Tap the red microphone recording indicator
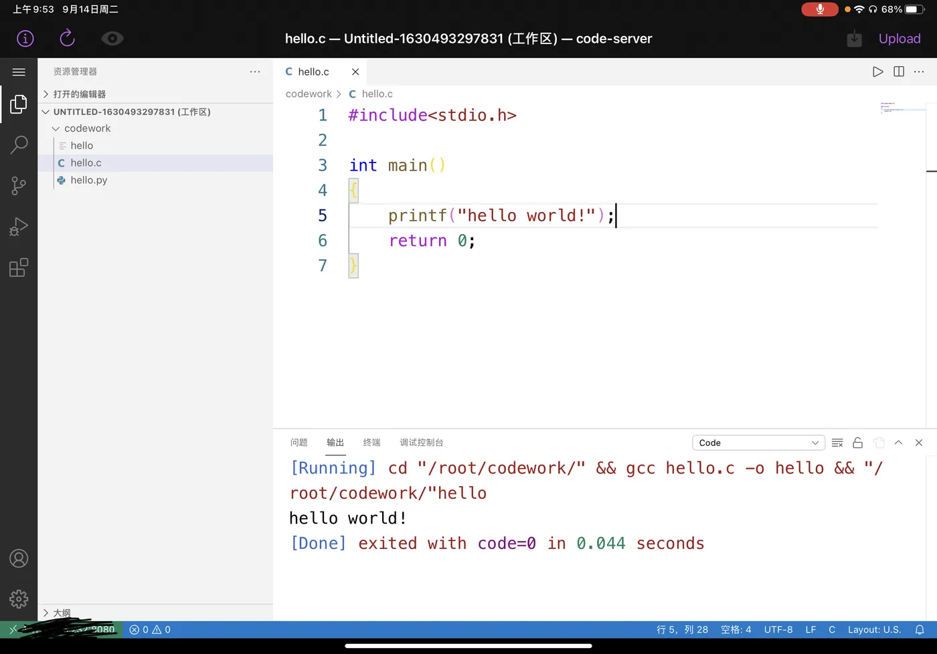The height and width of the screenshot is (654, 937). 820,9
